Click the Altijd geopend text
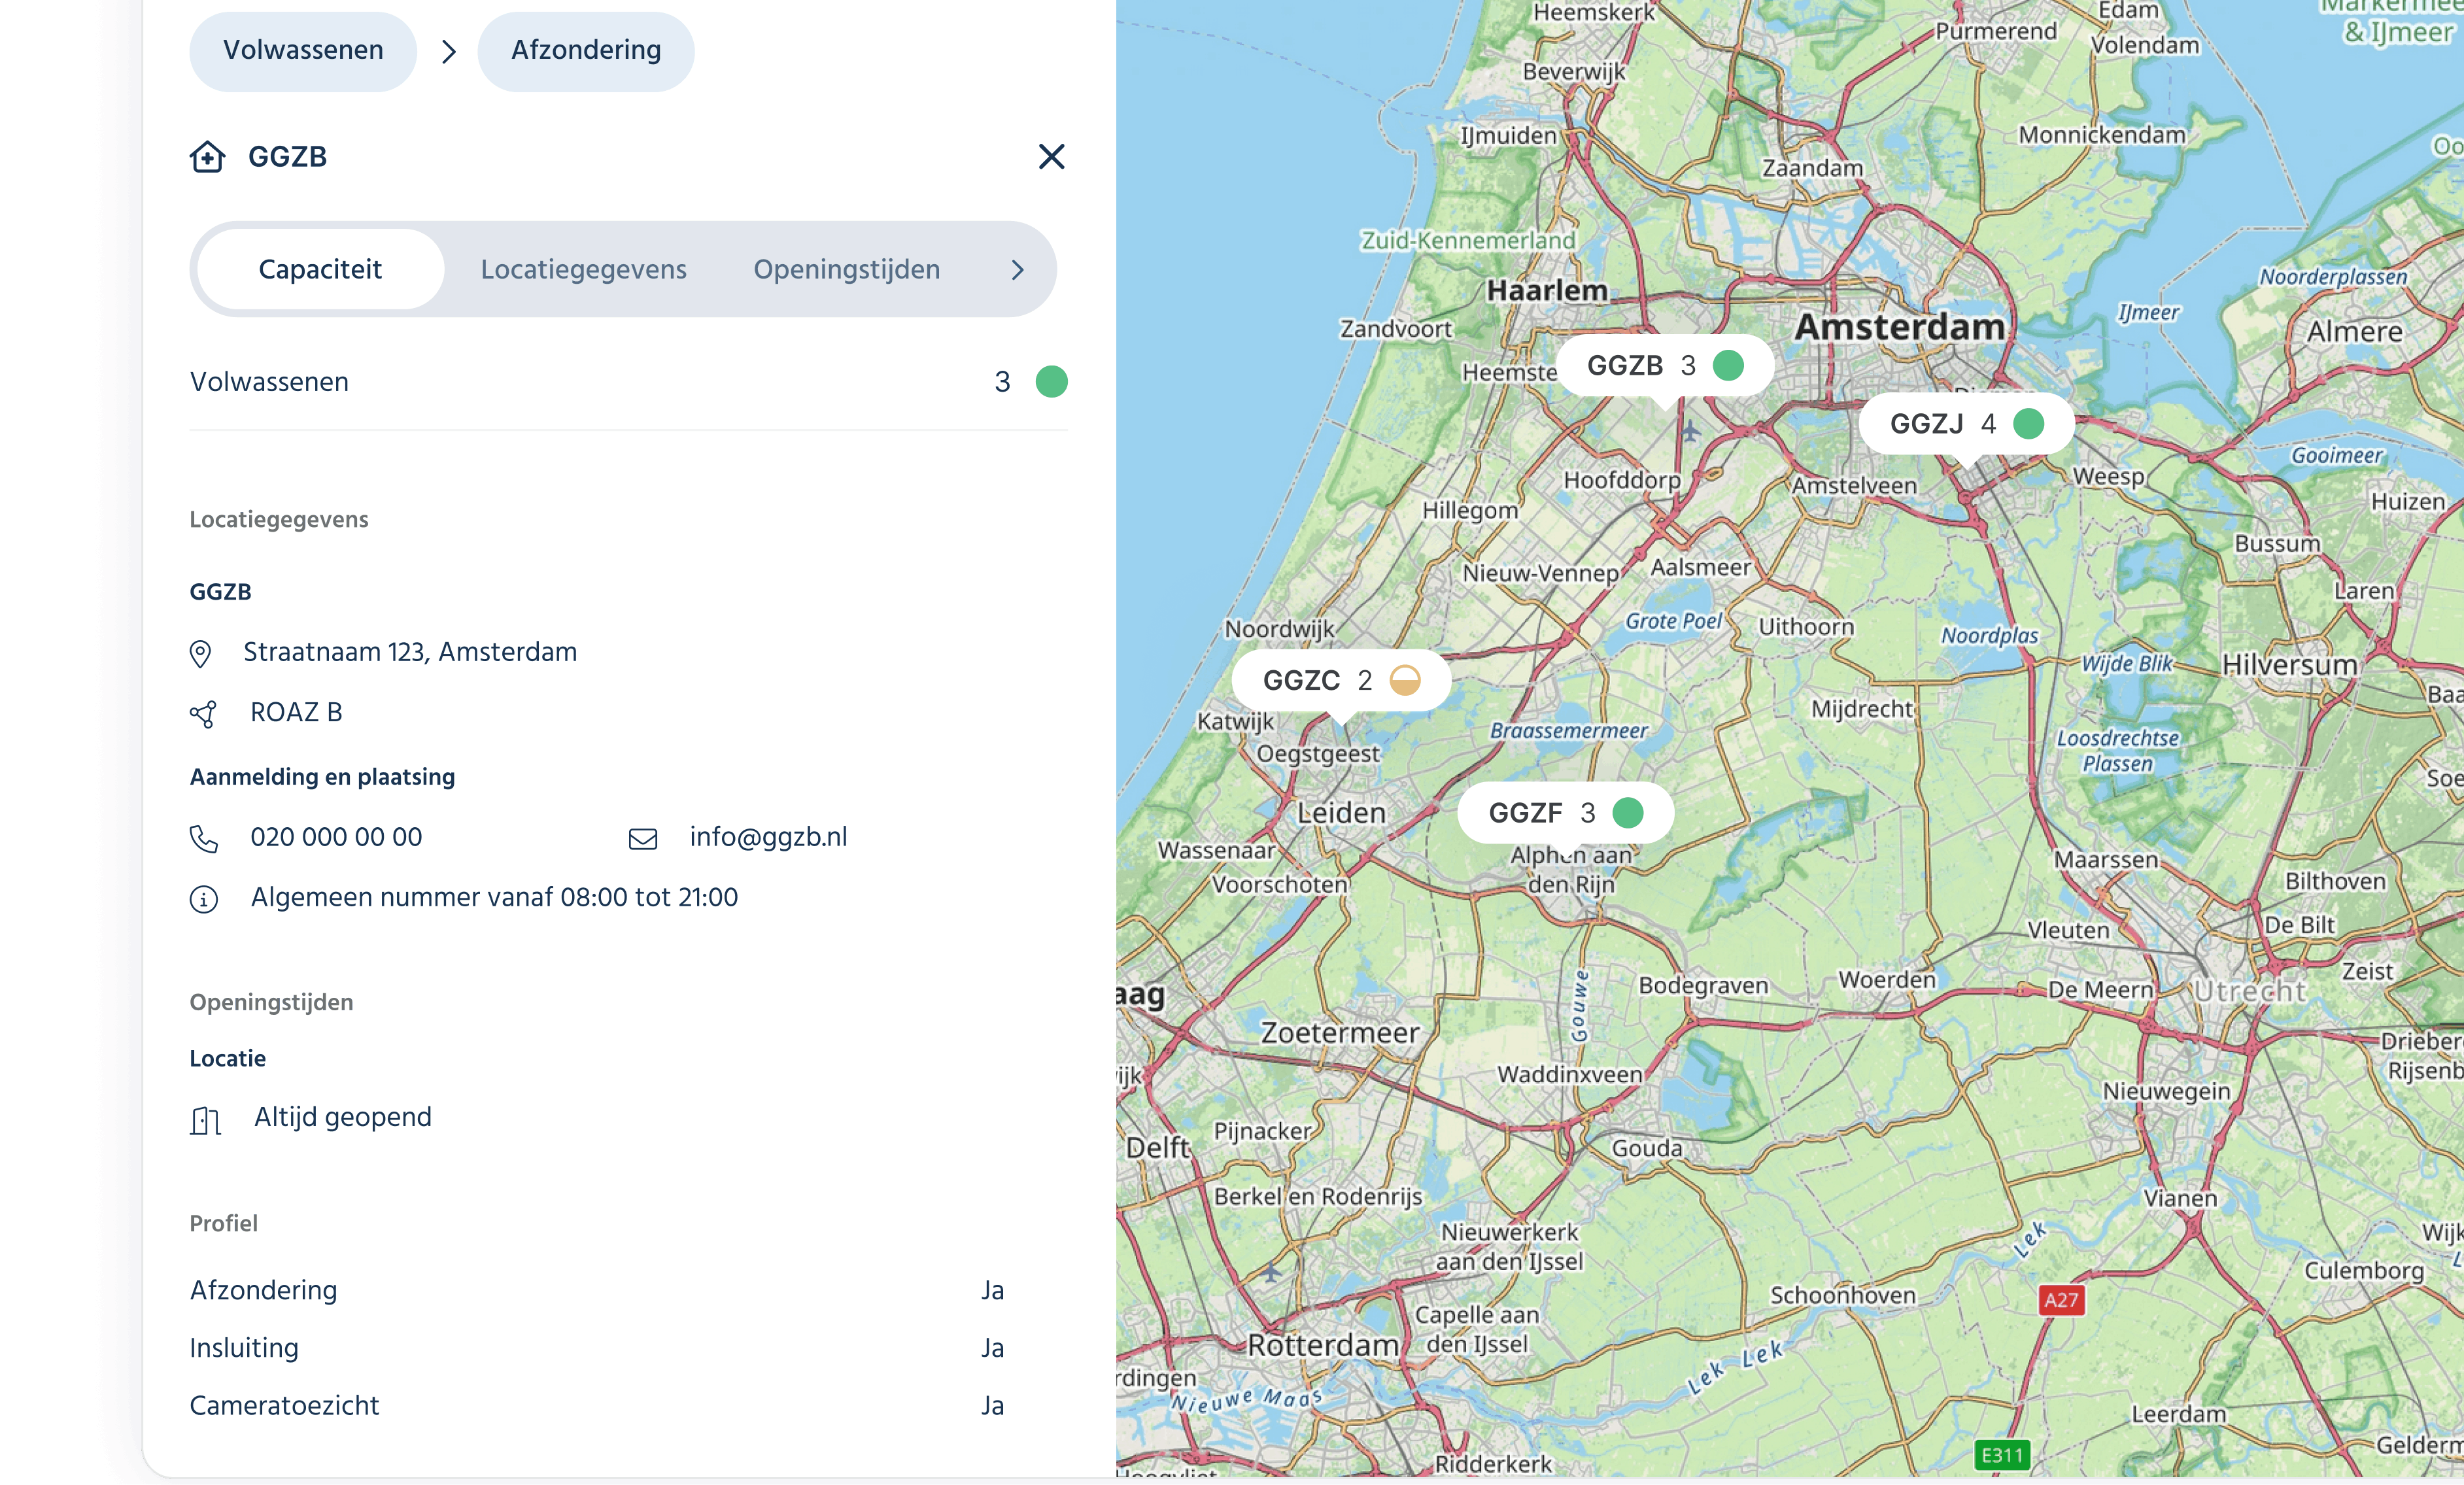The image size is (2464, 1485). (x=343, y=1117)
